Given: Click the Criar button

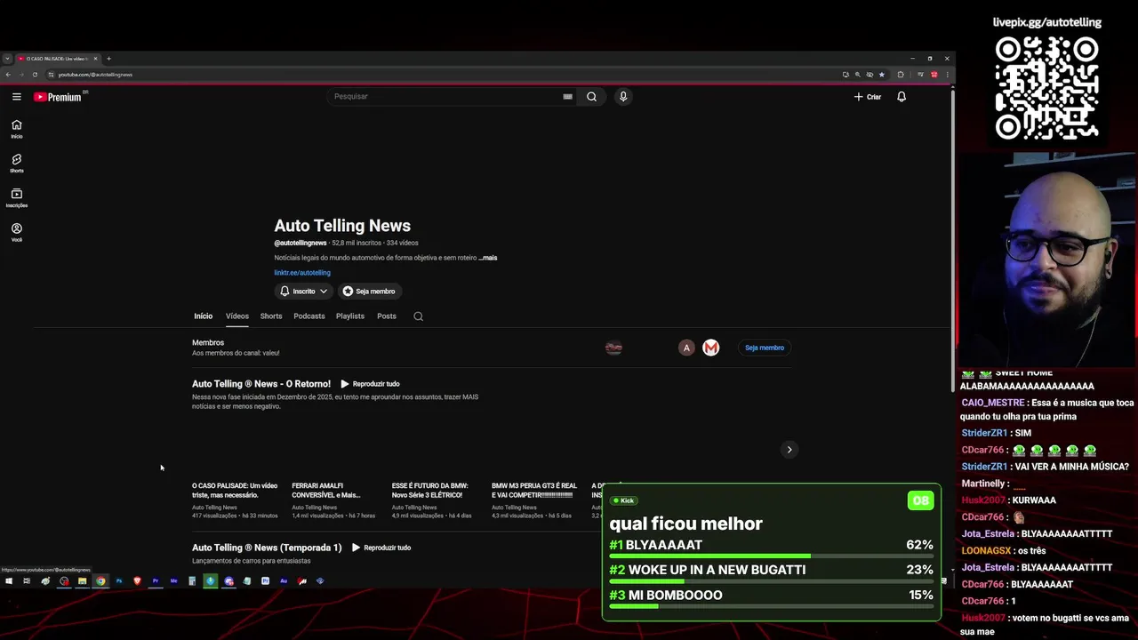Looking at the screenshot, I should pyautogui.click(x=868, y=97).
